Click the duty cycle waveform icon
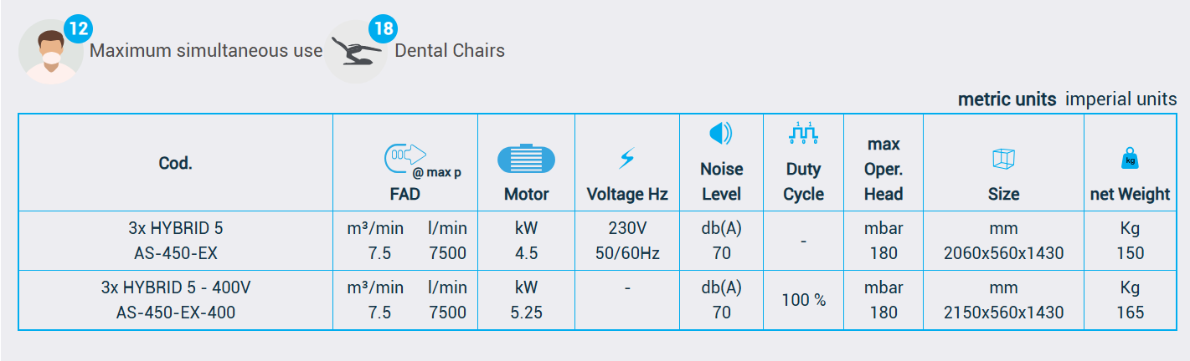This screenshot has height=361, width=1190. click(803, 132)
